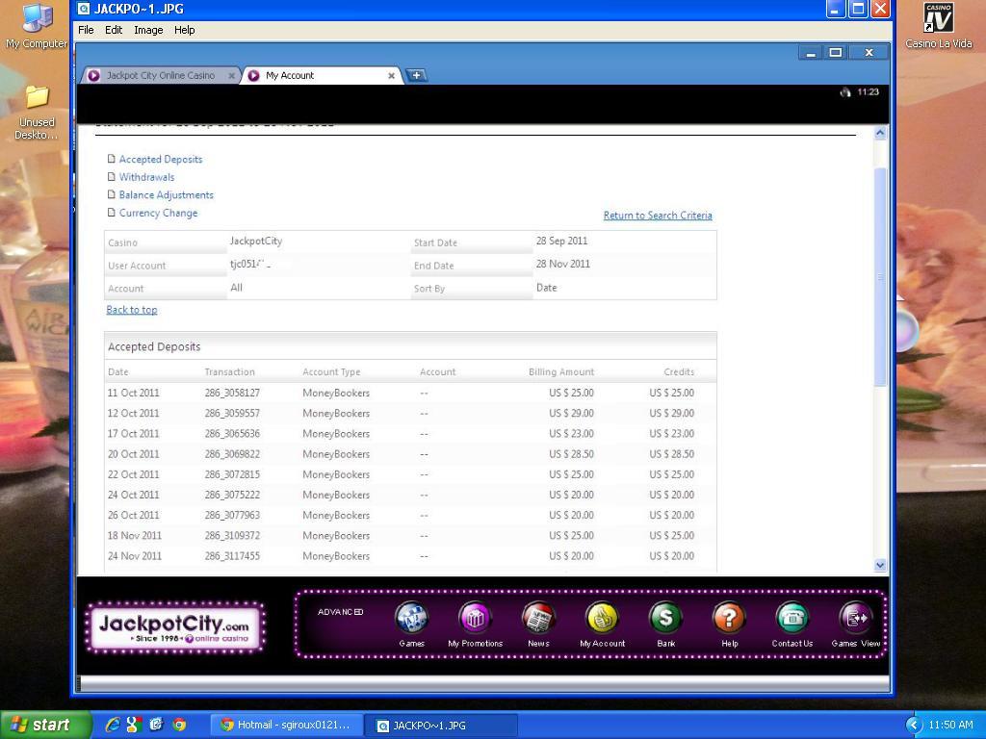Image resolution: width=986 pixels, height=739 pixels.
Task: Click the Return to Search Criteria link
Action: point(658,216)
